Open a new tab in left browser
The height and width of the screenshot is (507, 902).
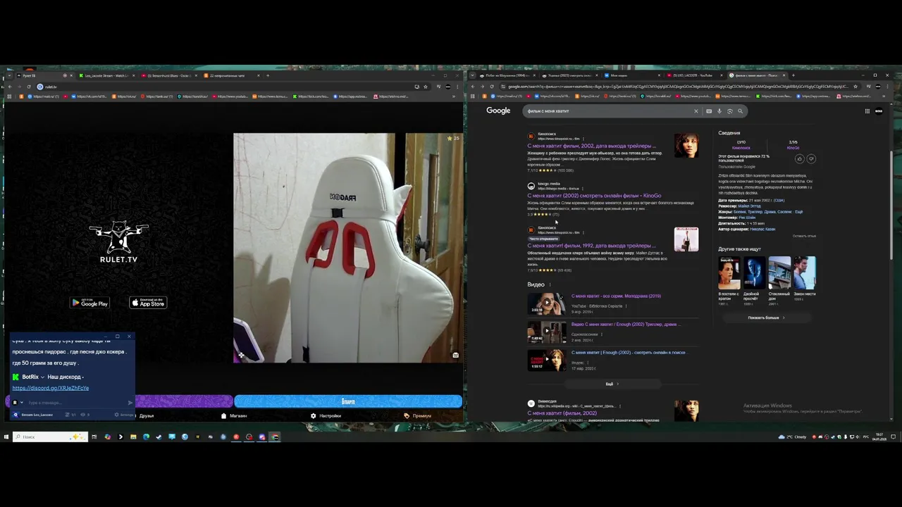[267, 75]
